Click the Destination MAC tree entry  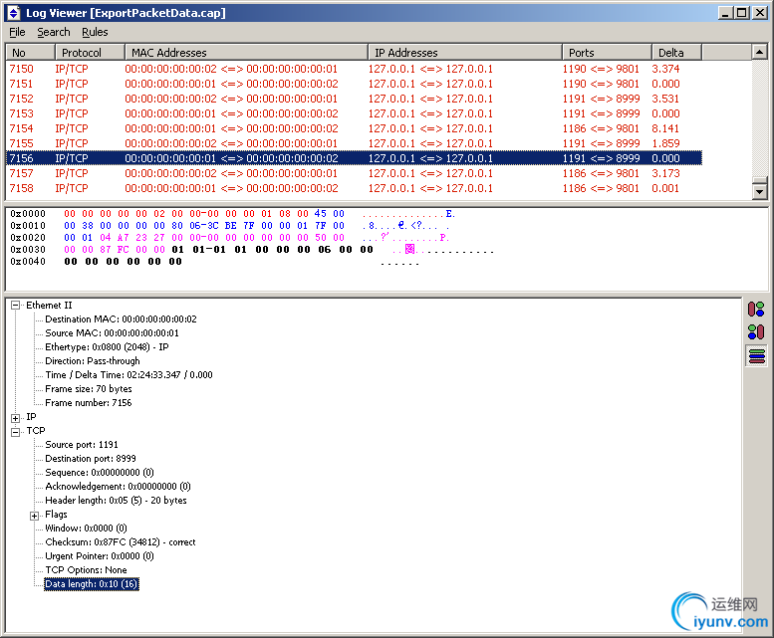(x=121, y=319)
